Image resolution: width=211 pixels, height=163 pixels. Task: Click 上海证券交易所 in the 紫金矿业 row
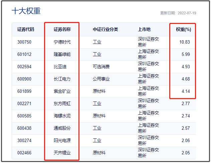(148, 91)
